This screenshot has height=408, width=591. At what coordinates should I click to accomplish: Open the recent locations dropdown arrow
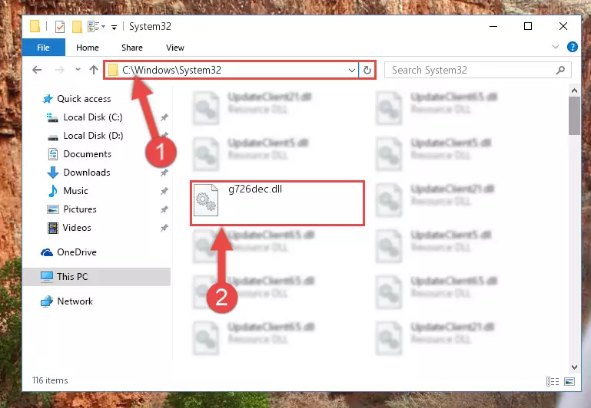78,70
